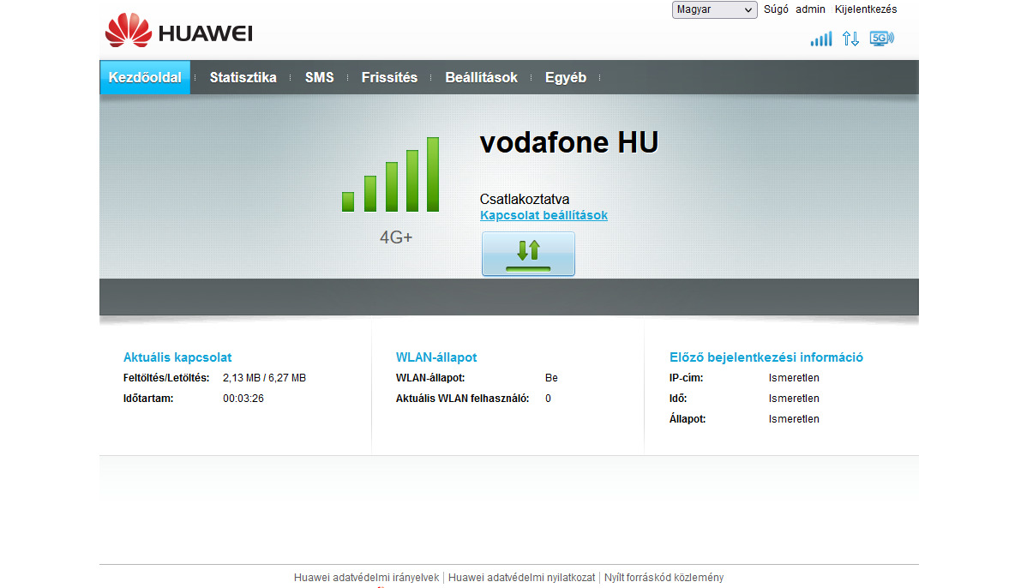
Task: Click the 5G Wi-Fi status icon
Action: click(881, 39)
